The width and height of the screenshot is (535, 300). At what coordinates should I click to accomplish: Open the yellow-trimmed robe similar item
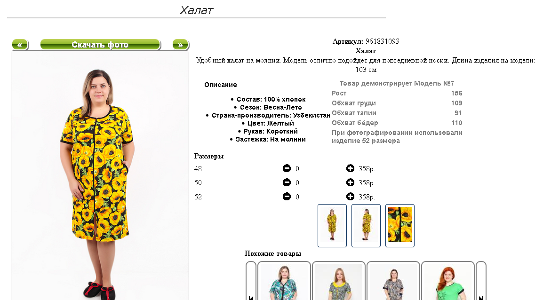pyautogui.click(x=339, y=281)
